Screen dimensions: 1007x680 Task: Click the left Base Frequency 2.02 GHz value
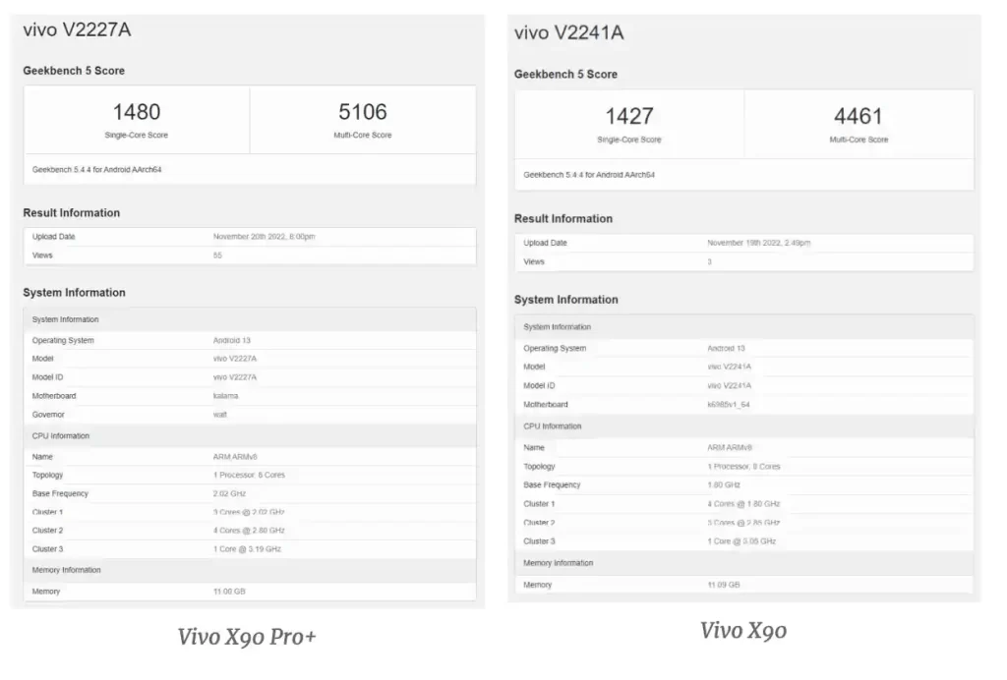[229, 494]
